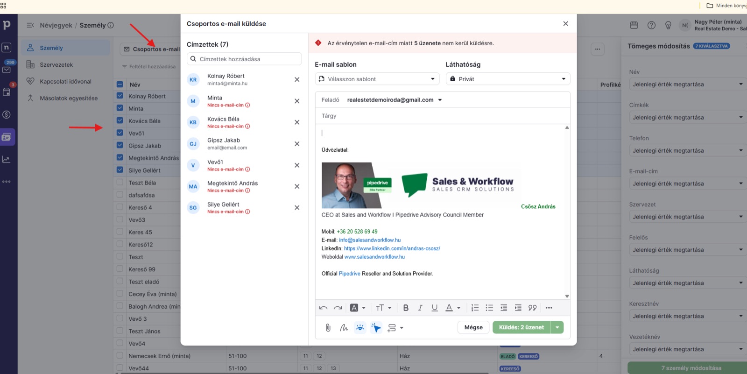Toggle the select-all checkbox in Név header
The width and height of the screenshot is (747, 374).
[120, 85]
